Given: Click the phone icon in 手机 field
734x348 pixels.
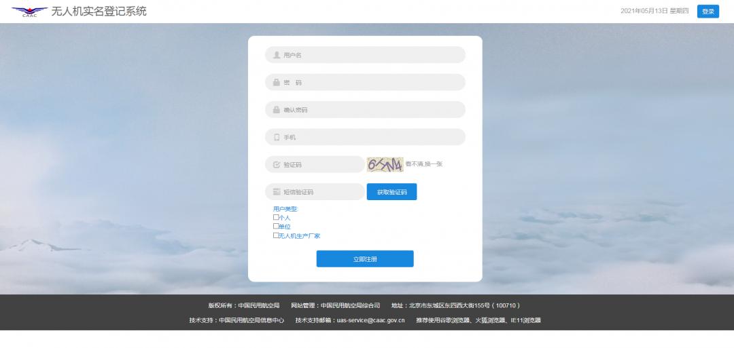Looking at the screenshot, I should pos(277,137).
